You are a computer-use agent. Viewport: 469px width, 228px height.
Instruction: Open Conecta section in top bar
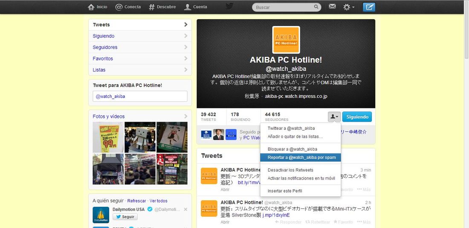click(128, 7)
